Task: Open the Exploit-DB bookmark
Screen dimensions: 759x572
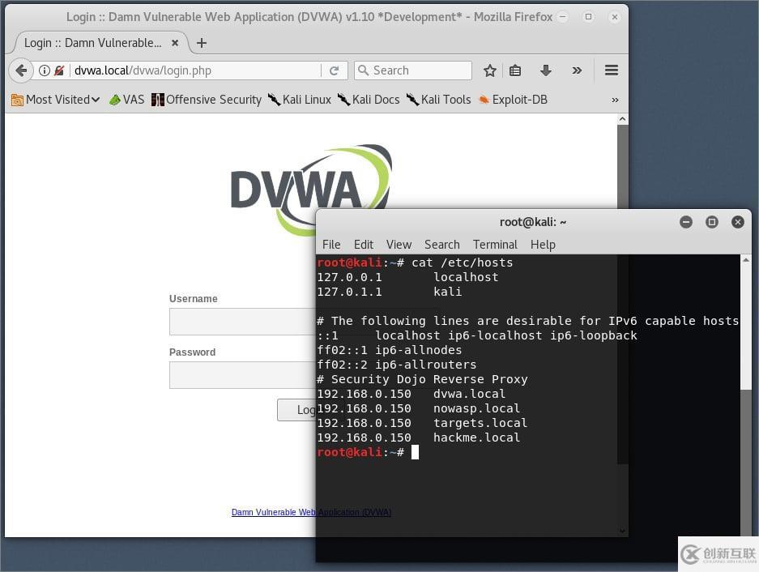Action: point(513,100)
